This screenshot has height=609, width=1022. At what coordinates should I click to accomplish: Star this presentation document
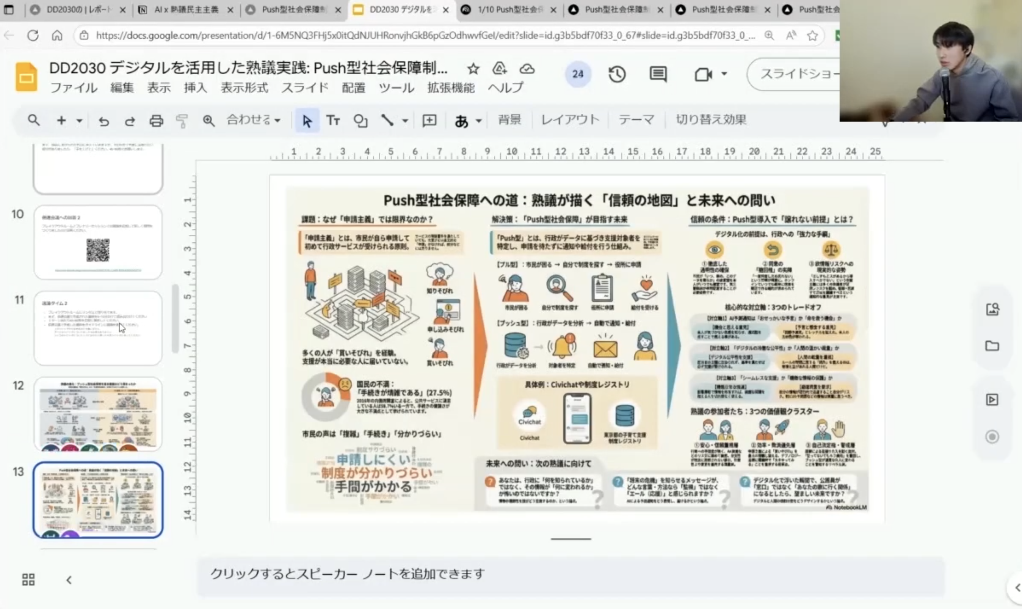[473, 69]
